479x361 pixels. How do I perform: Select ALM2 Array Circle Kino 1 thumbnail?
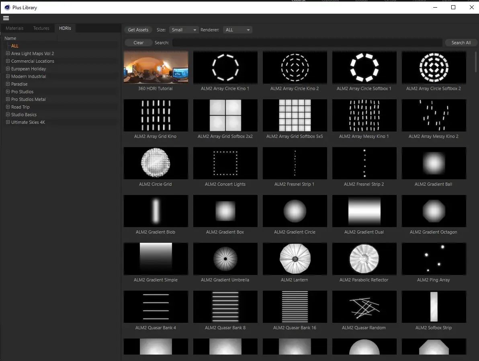225,67
